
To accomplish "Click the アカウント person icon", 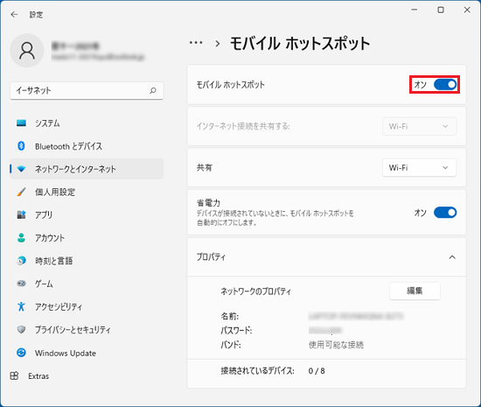I will pos(21,237).
